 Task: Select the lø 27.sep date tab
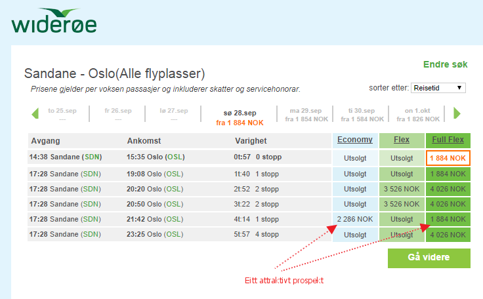[174, 115]
